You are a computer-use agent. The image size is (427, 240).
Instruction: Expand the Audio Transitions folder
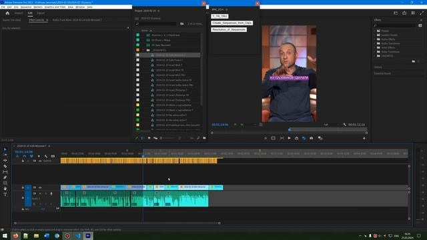coord(375,43)
